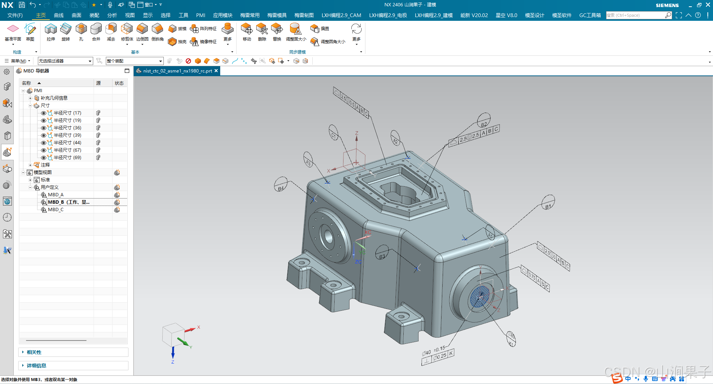Viewport: 713px width, 384px height.
Task: Click the 抽壳 shell tool
Action: pyautogui.click(x=177, y=42)
